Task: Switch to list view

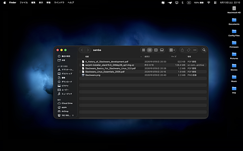Action: coord(150,50)
